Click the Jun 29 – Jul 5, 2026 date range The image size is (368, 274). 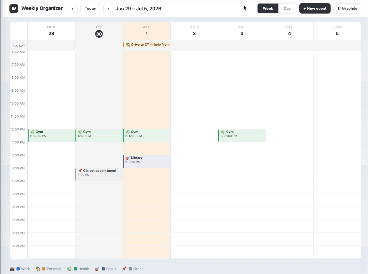pyautogui.click(x=138, y=9)
